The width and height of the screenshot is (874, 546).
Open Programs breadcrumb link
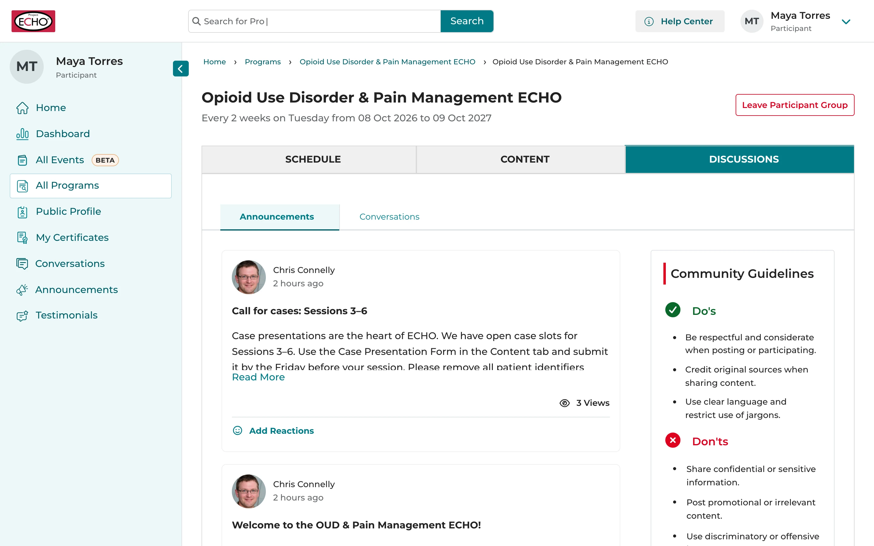(263, 62)
